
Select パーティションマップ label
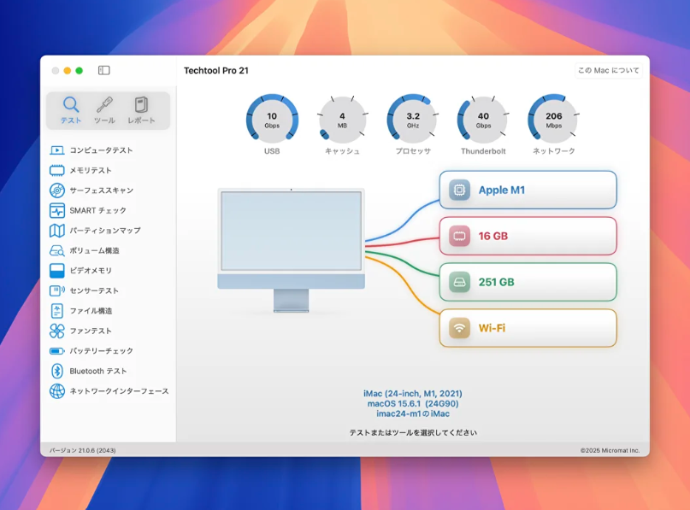click(105, 231)
